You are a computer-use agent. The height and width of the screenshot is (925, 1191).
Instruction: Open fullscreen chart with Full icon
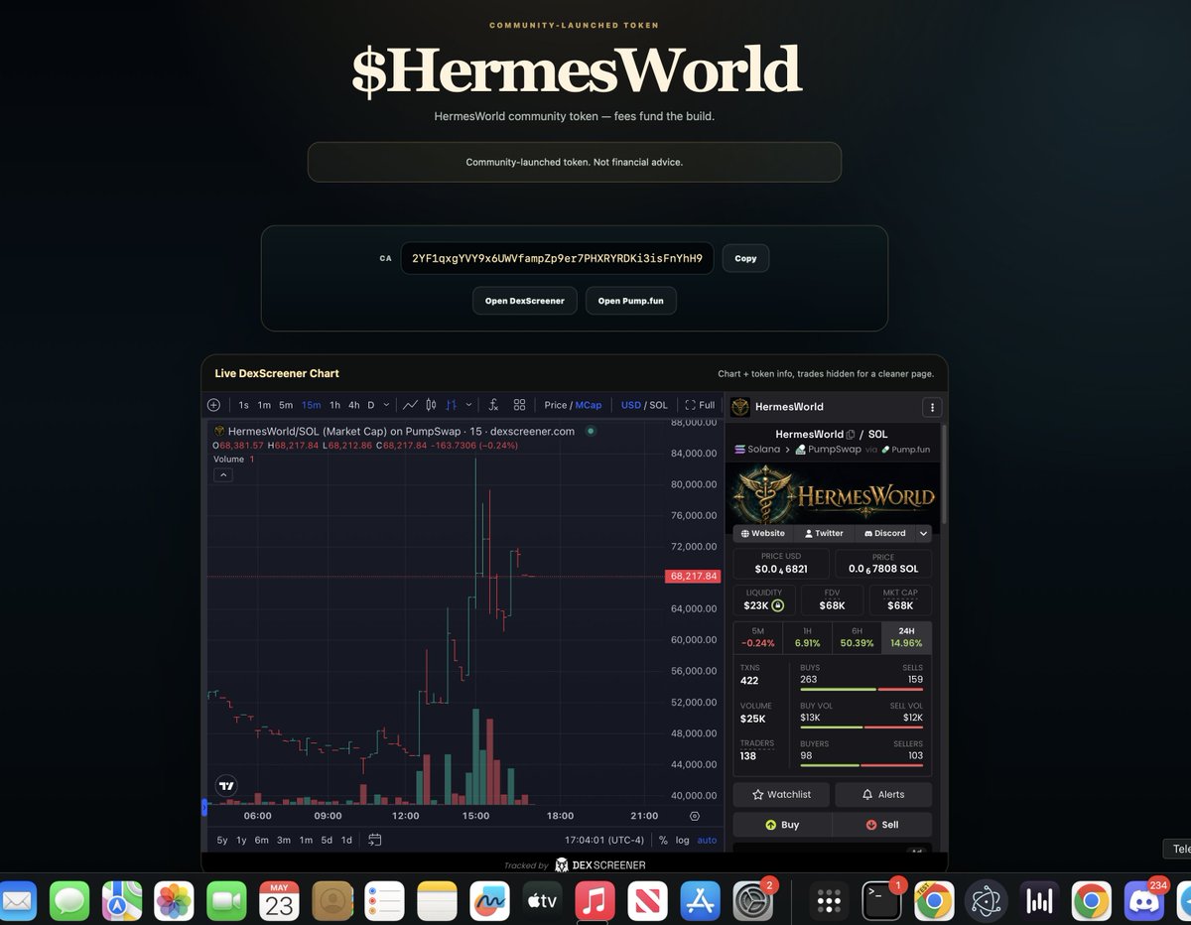tap(700, 405)
